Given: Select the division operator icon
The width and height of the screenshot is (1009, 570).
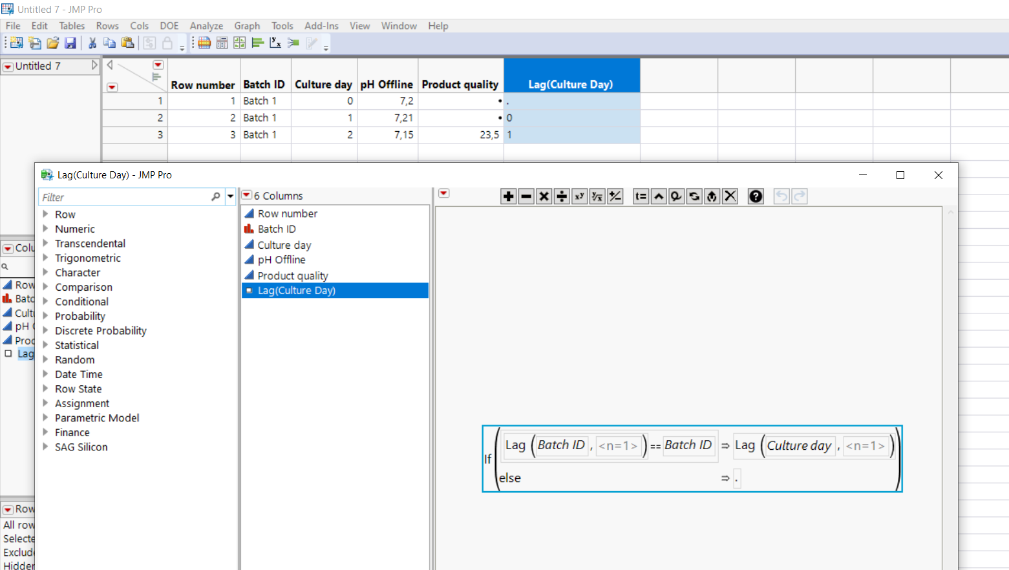Looking at the screenshot, I should point(562,196).
